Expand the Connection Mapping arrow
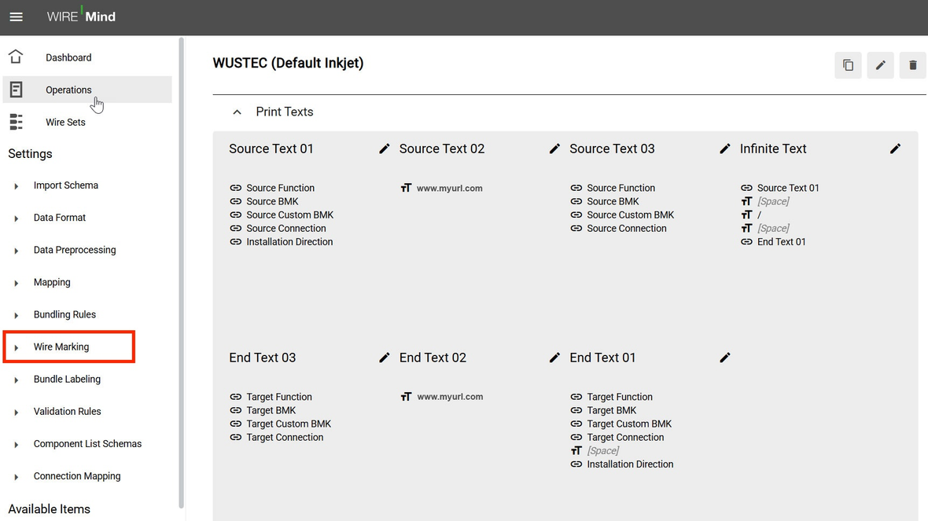 tap(16, 477)
